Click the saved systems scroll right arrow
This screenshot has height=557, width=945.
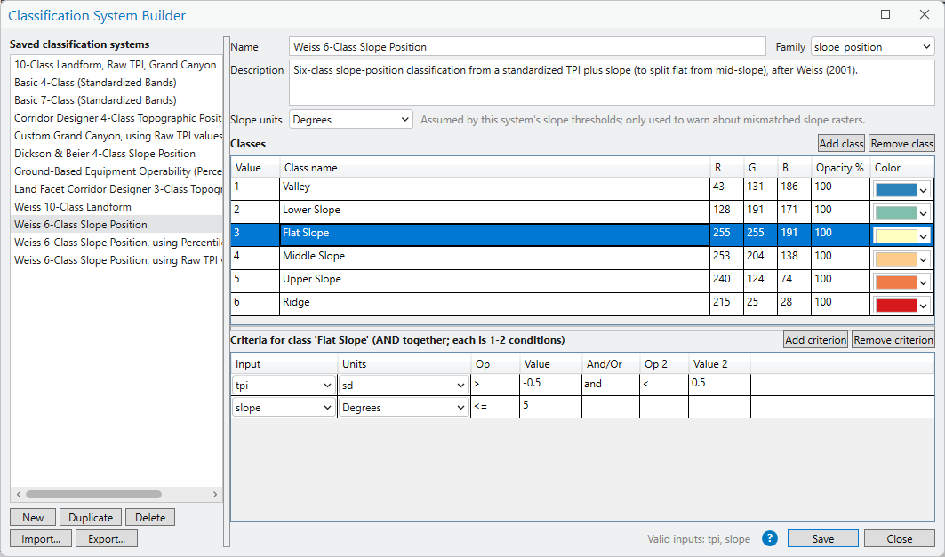pyautogui.click(x=214, y=495)
